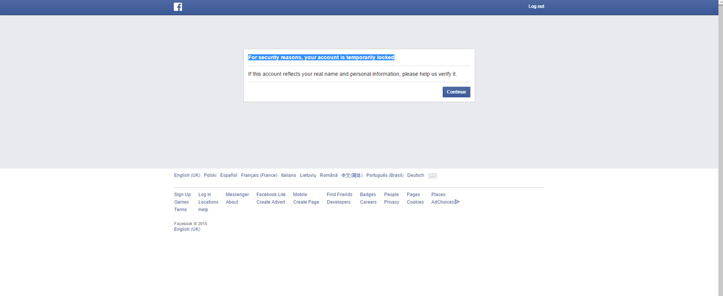The width and height of the screenshot is (723, 296).
Task: Open the About footer link
Action: tap(232, 202)
